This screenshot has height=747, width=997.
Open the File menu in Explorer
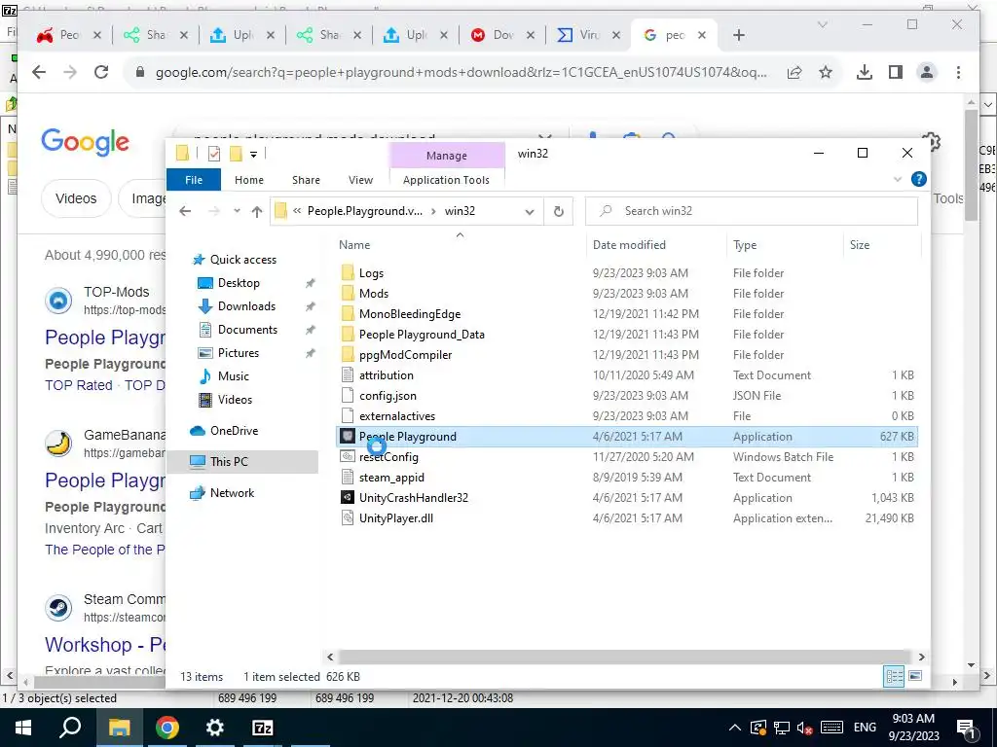[194, 180]
